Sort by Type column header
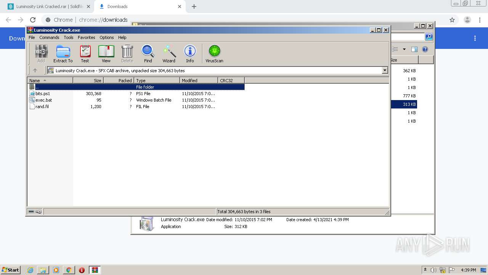The image size is (488, 275). coord(157,80)
